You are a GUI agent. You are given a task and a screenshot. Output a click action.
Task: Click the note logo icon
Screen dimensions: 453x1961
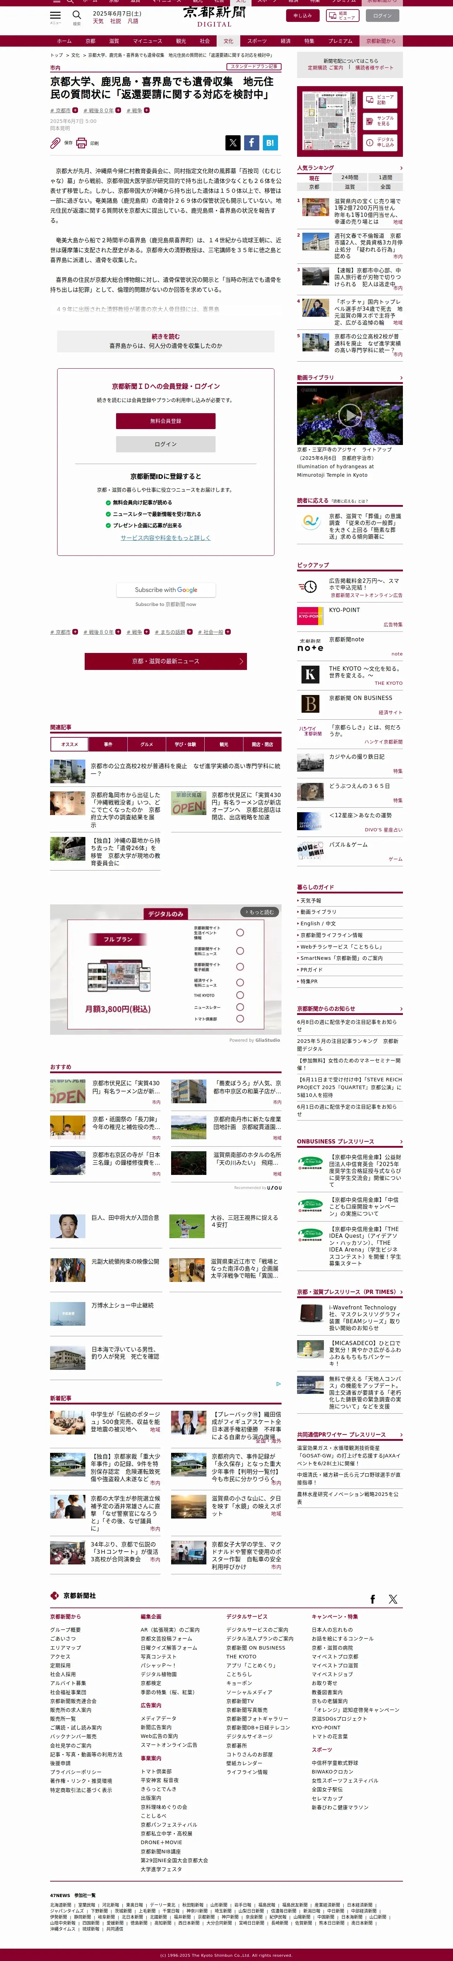tap(310, 646)
